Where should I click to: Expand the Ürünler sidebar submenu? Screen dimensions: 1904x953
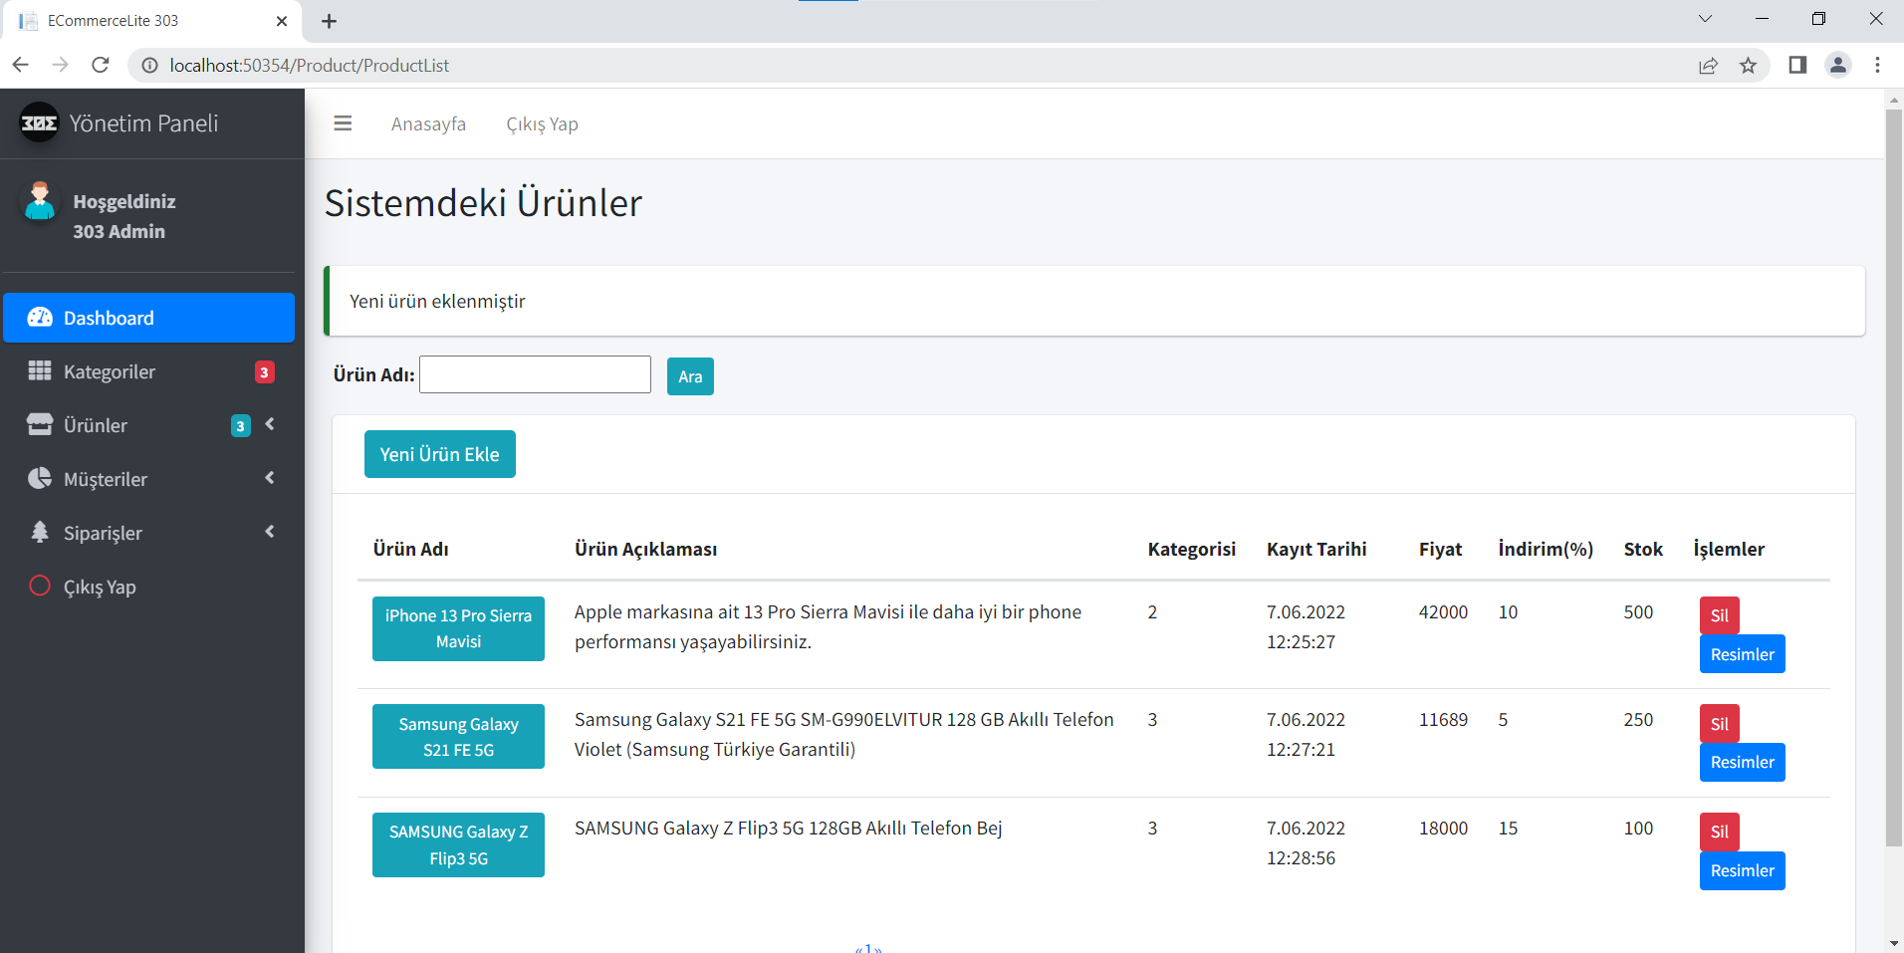[x=270, y=424]
